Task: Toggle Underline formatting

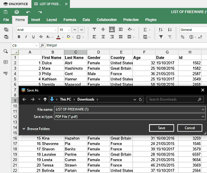Action: (33, 37)
